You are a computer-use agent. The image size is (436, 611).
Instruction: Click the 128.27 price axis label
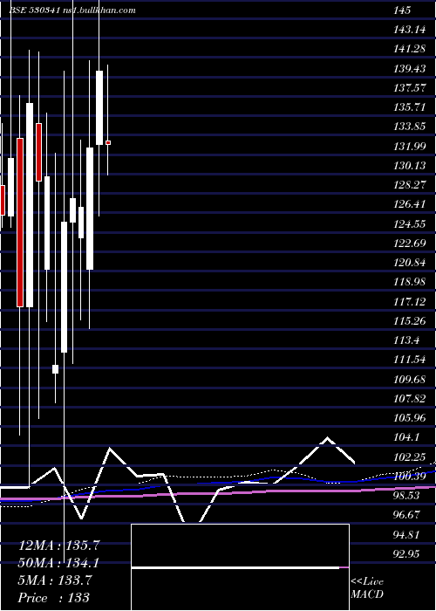(410, 185)
